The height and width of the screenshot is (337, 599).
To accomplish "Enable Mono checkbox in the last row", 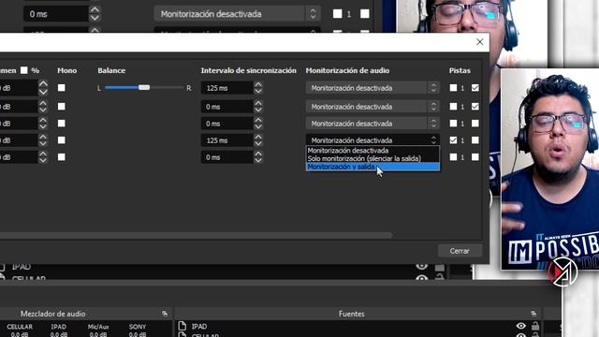I will click(62, 157).
